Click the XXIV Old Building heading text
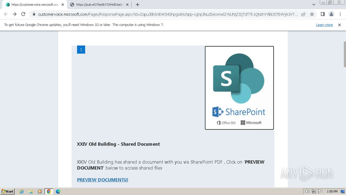This screenshot has height=195, width=346. [118, 144]
